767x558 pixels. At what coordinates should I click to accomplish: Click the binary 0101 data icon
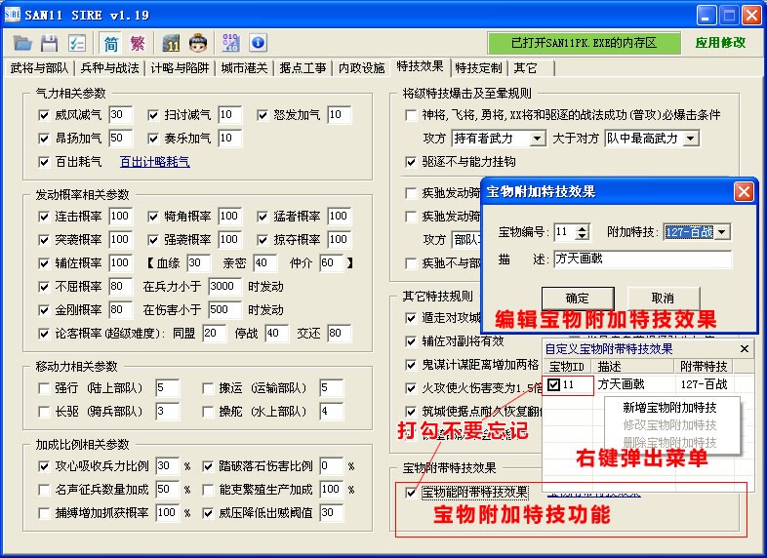tap(230, 43)
